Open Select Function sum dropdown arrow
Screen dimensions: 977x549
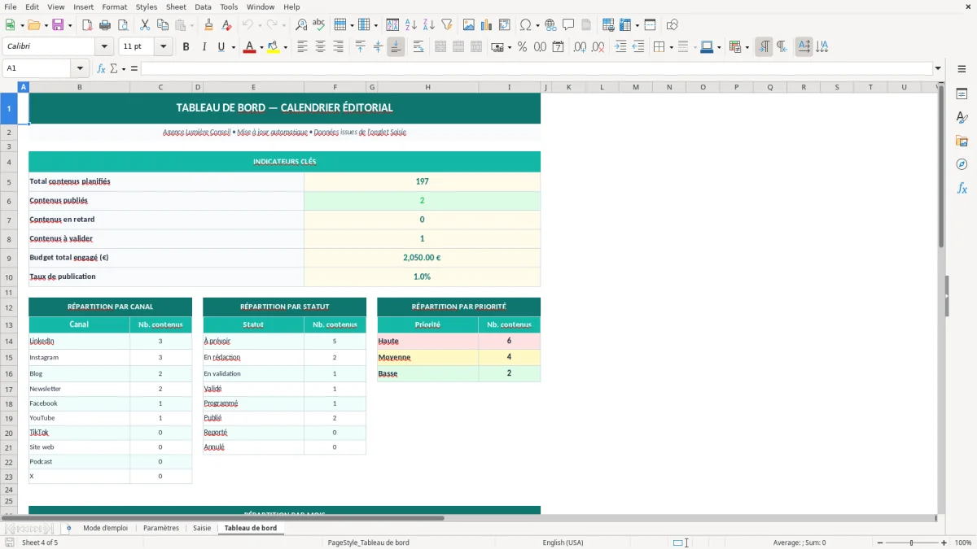(124, 68)
